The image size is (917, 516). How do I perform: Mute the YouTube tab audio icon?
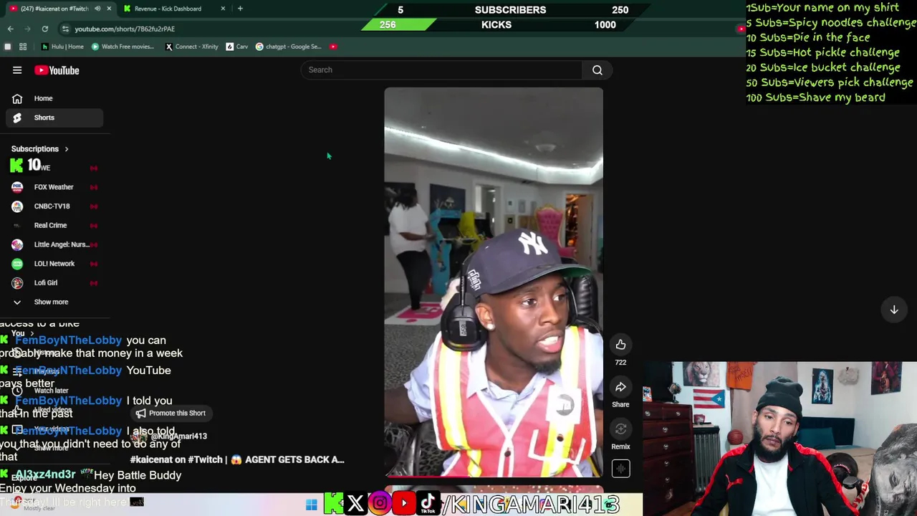pyautogui.click(x=97, y=9)
